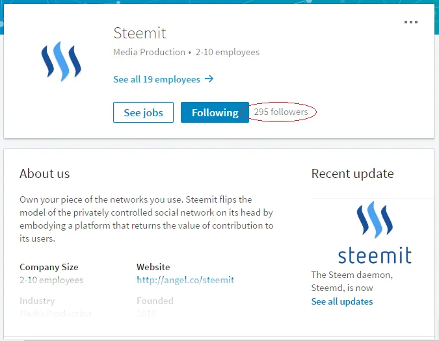
Task: Click the Website label
Action: point(153,267)
